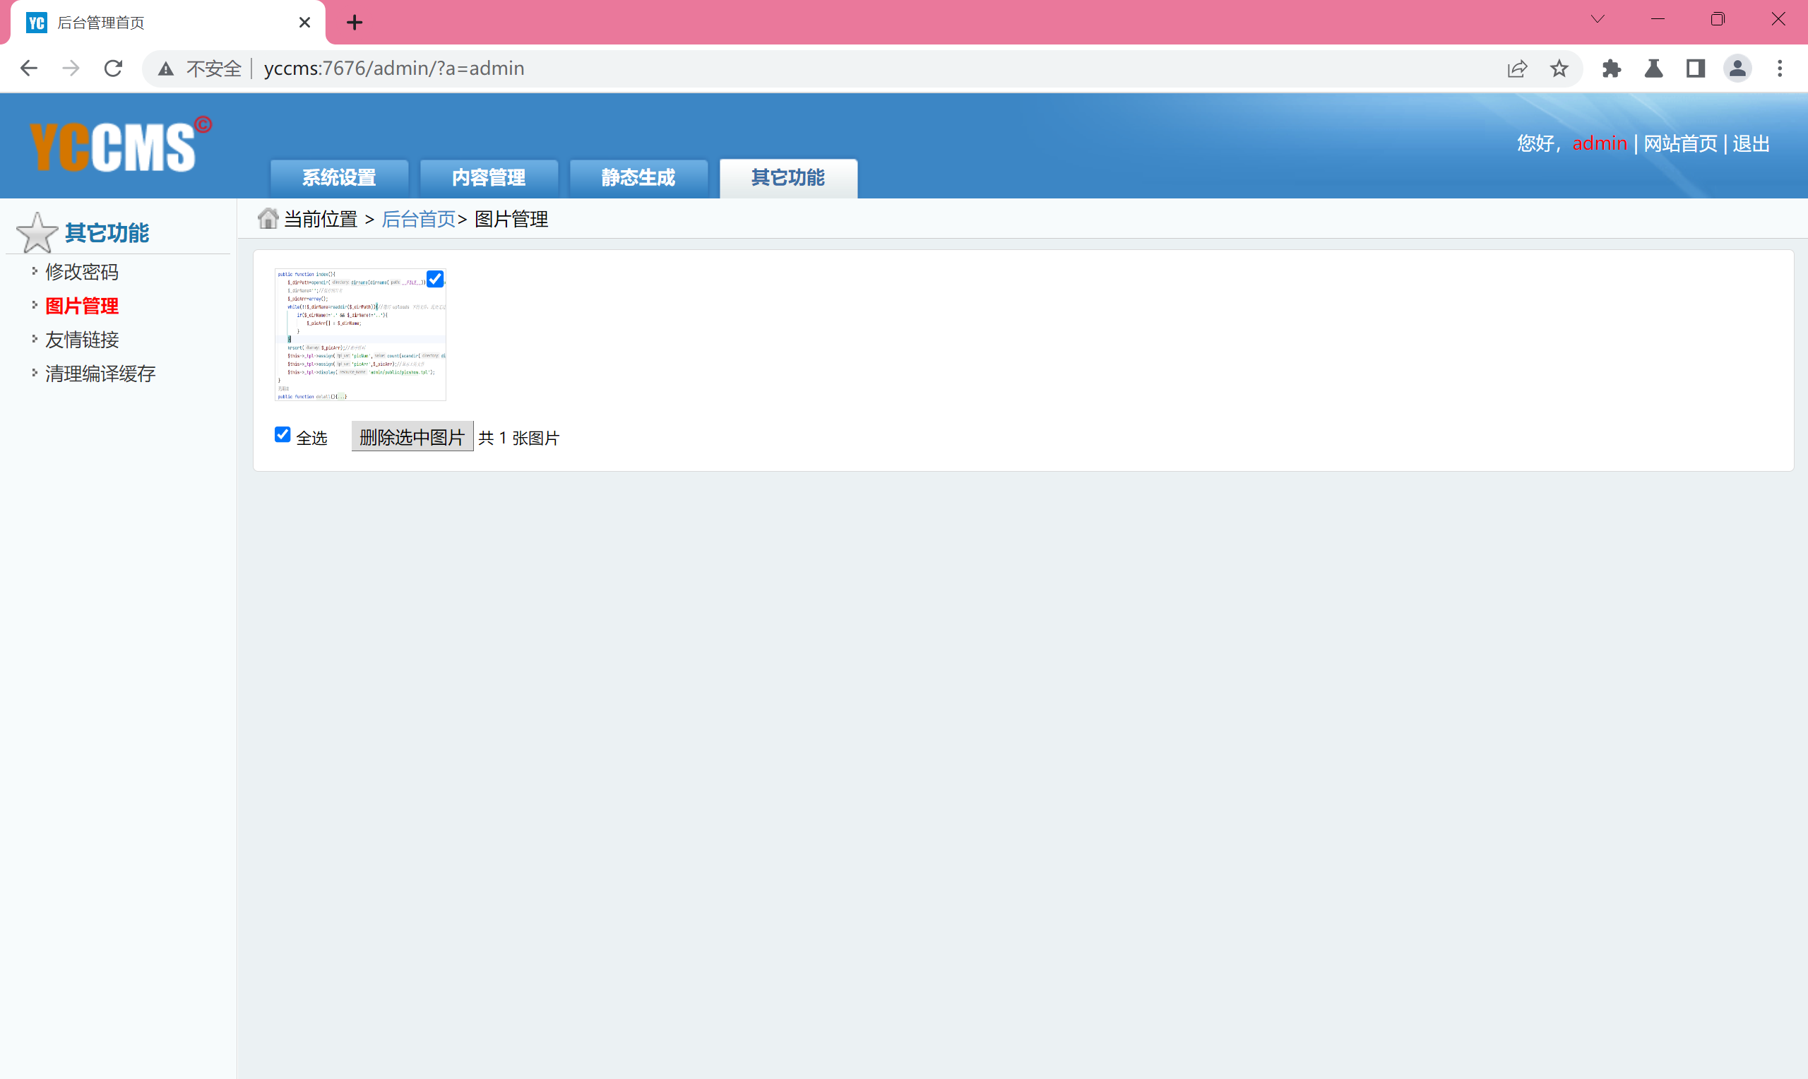Toggle the 全选 select-all checkbox
Viewport: 1808px width, 1079px height.
coord(282,434)
